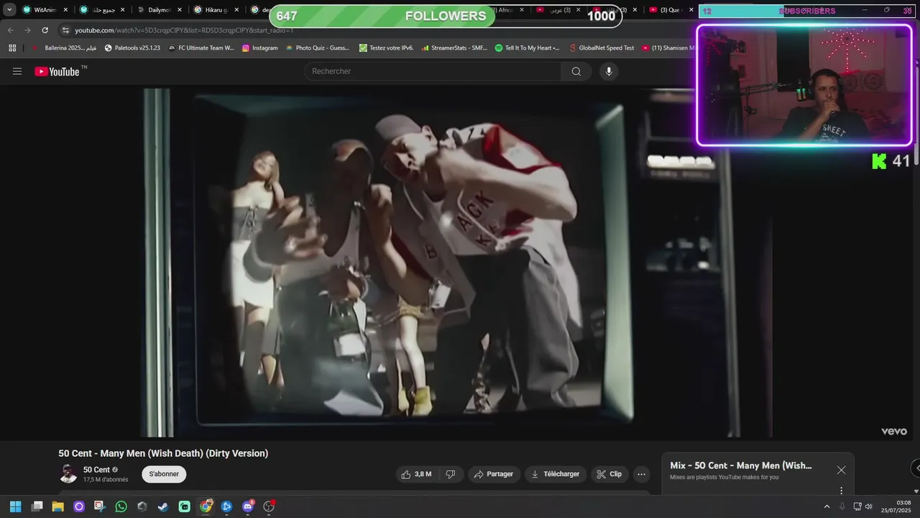Dislike the video with thumbs-down
The height and width of the screenshot is (518, 920).
pos(451,474)
